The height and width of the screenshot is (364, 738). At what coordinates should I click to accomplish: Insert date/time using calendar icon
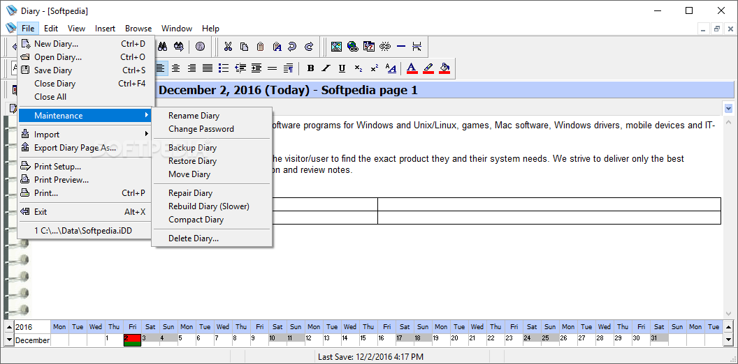[x=369, y=47]
